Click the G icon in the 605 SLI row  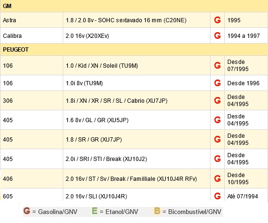point(217,196)
